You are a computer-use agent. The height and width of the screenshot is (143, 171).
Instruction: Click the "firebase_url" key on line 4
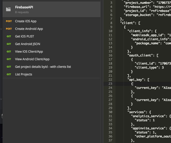click(x=136, y=7)
